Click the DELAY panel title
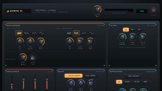 (61, 72)
